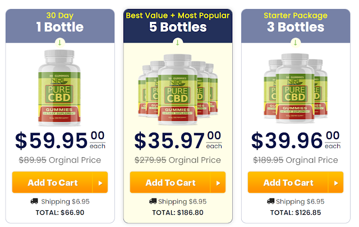Select the three-bottle product image
359x227 pixels.
(296, 88)
